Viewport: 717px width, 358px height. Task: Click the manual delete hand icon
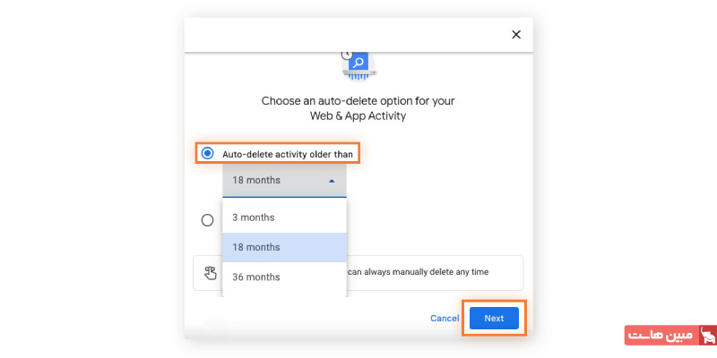[212, 273]
